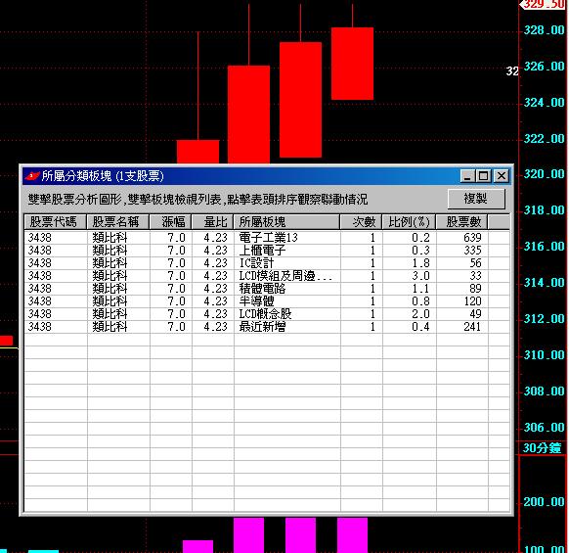Select the LCD概念股 sector row

pos(267,314)
